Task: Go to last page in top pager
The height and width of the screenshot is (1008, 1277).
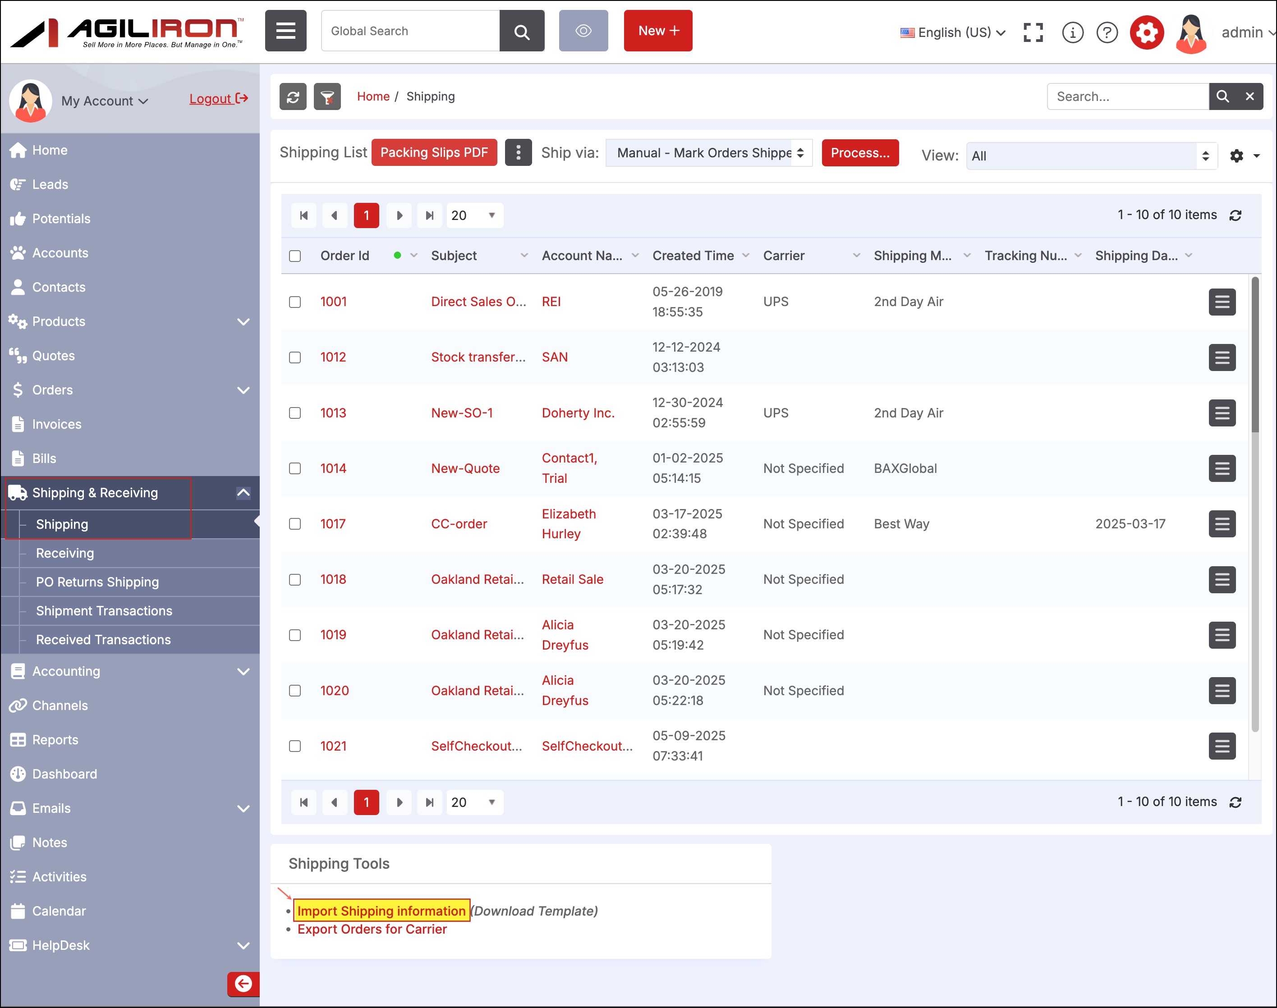Action: coord(429,215)
